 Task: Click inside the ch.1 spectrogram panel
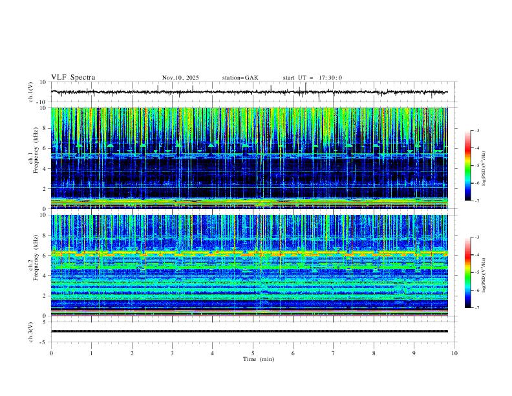coord(249,158)
